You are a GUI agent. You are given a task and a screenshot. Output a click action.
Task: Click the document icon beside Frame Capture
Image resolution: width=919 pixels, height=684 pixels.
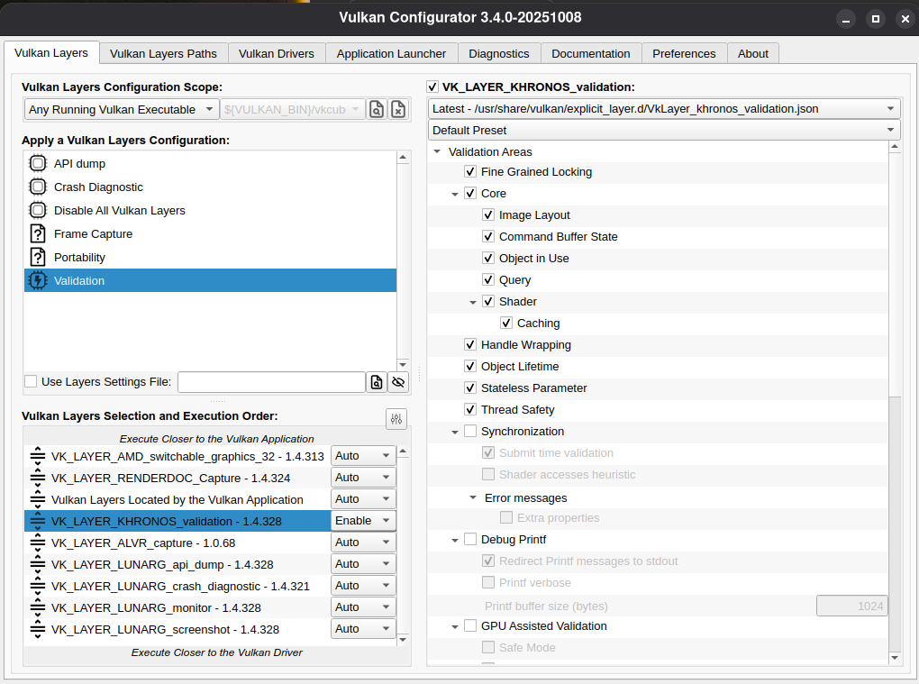pyautogui.click(x=38, y=234)
